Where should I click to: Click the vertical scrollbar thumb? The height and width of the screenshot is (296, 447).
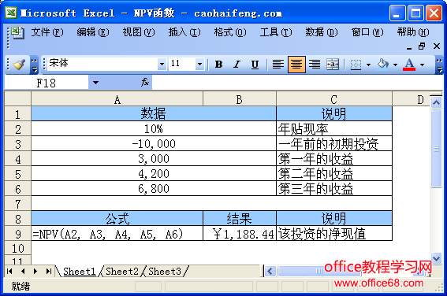tap(436, 149)
